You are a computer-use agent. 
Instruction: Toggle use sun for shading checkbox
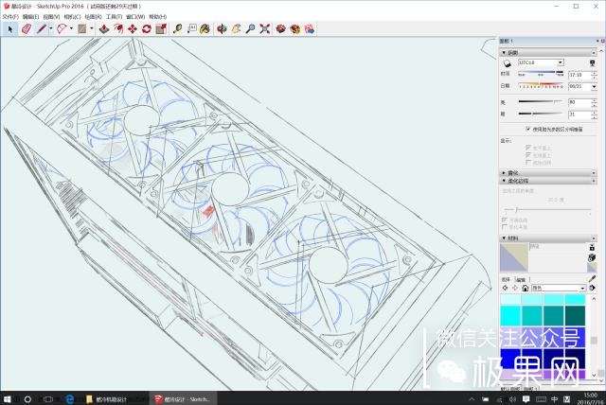click(x=527, y=128)
